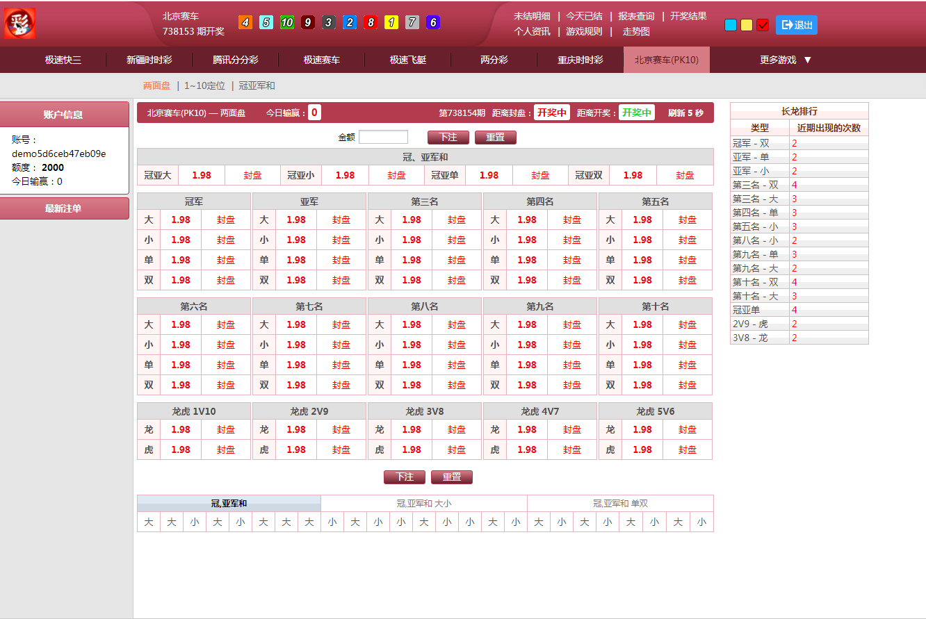Select the blue theme color swatch
The image size is (926, 619).
(730, 25)
